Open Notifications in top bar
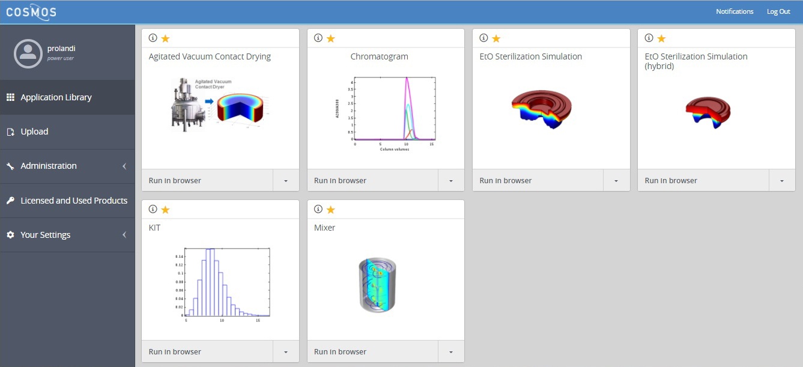The width and height of the screenshot is (803, 367). pyautogui.click(x=735, y=11)
